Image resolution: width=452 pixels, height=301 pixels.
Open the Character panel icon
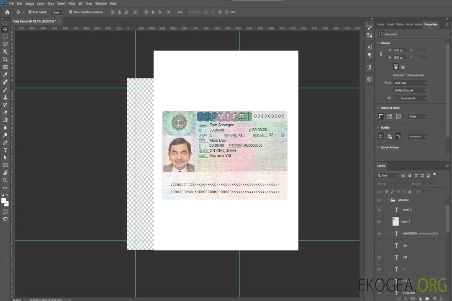click(370, 47)
